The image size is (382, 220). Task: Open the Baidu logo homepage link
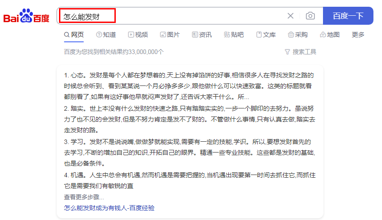coord(26,16)
